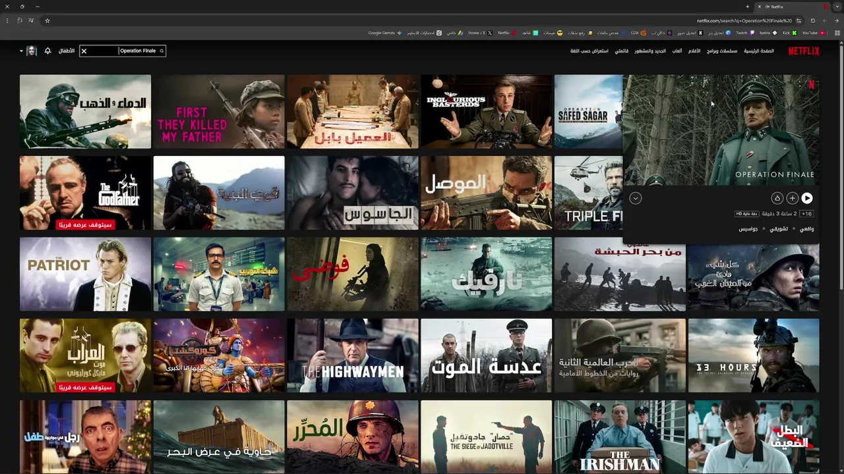This screenshot has width=844, height=474.
Task: Open the قائمتي (My List) menu item
Action: 622,51
